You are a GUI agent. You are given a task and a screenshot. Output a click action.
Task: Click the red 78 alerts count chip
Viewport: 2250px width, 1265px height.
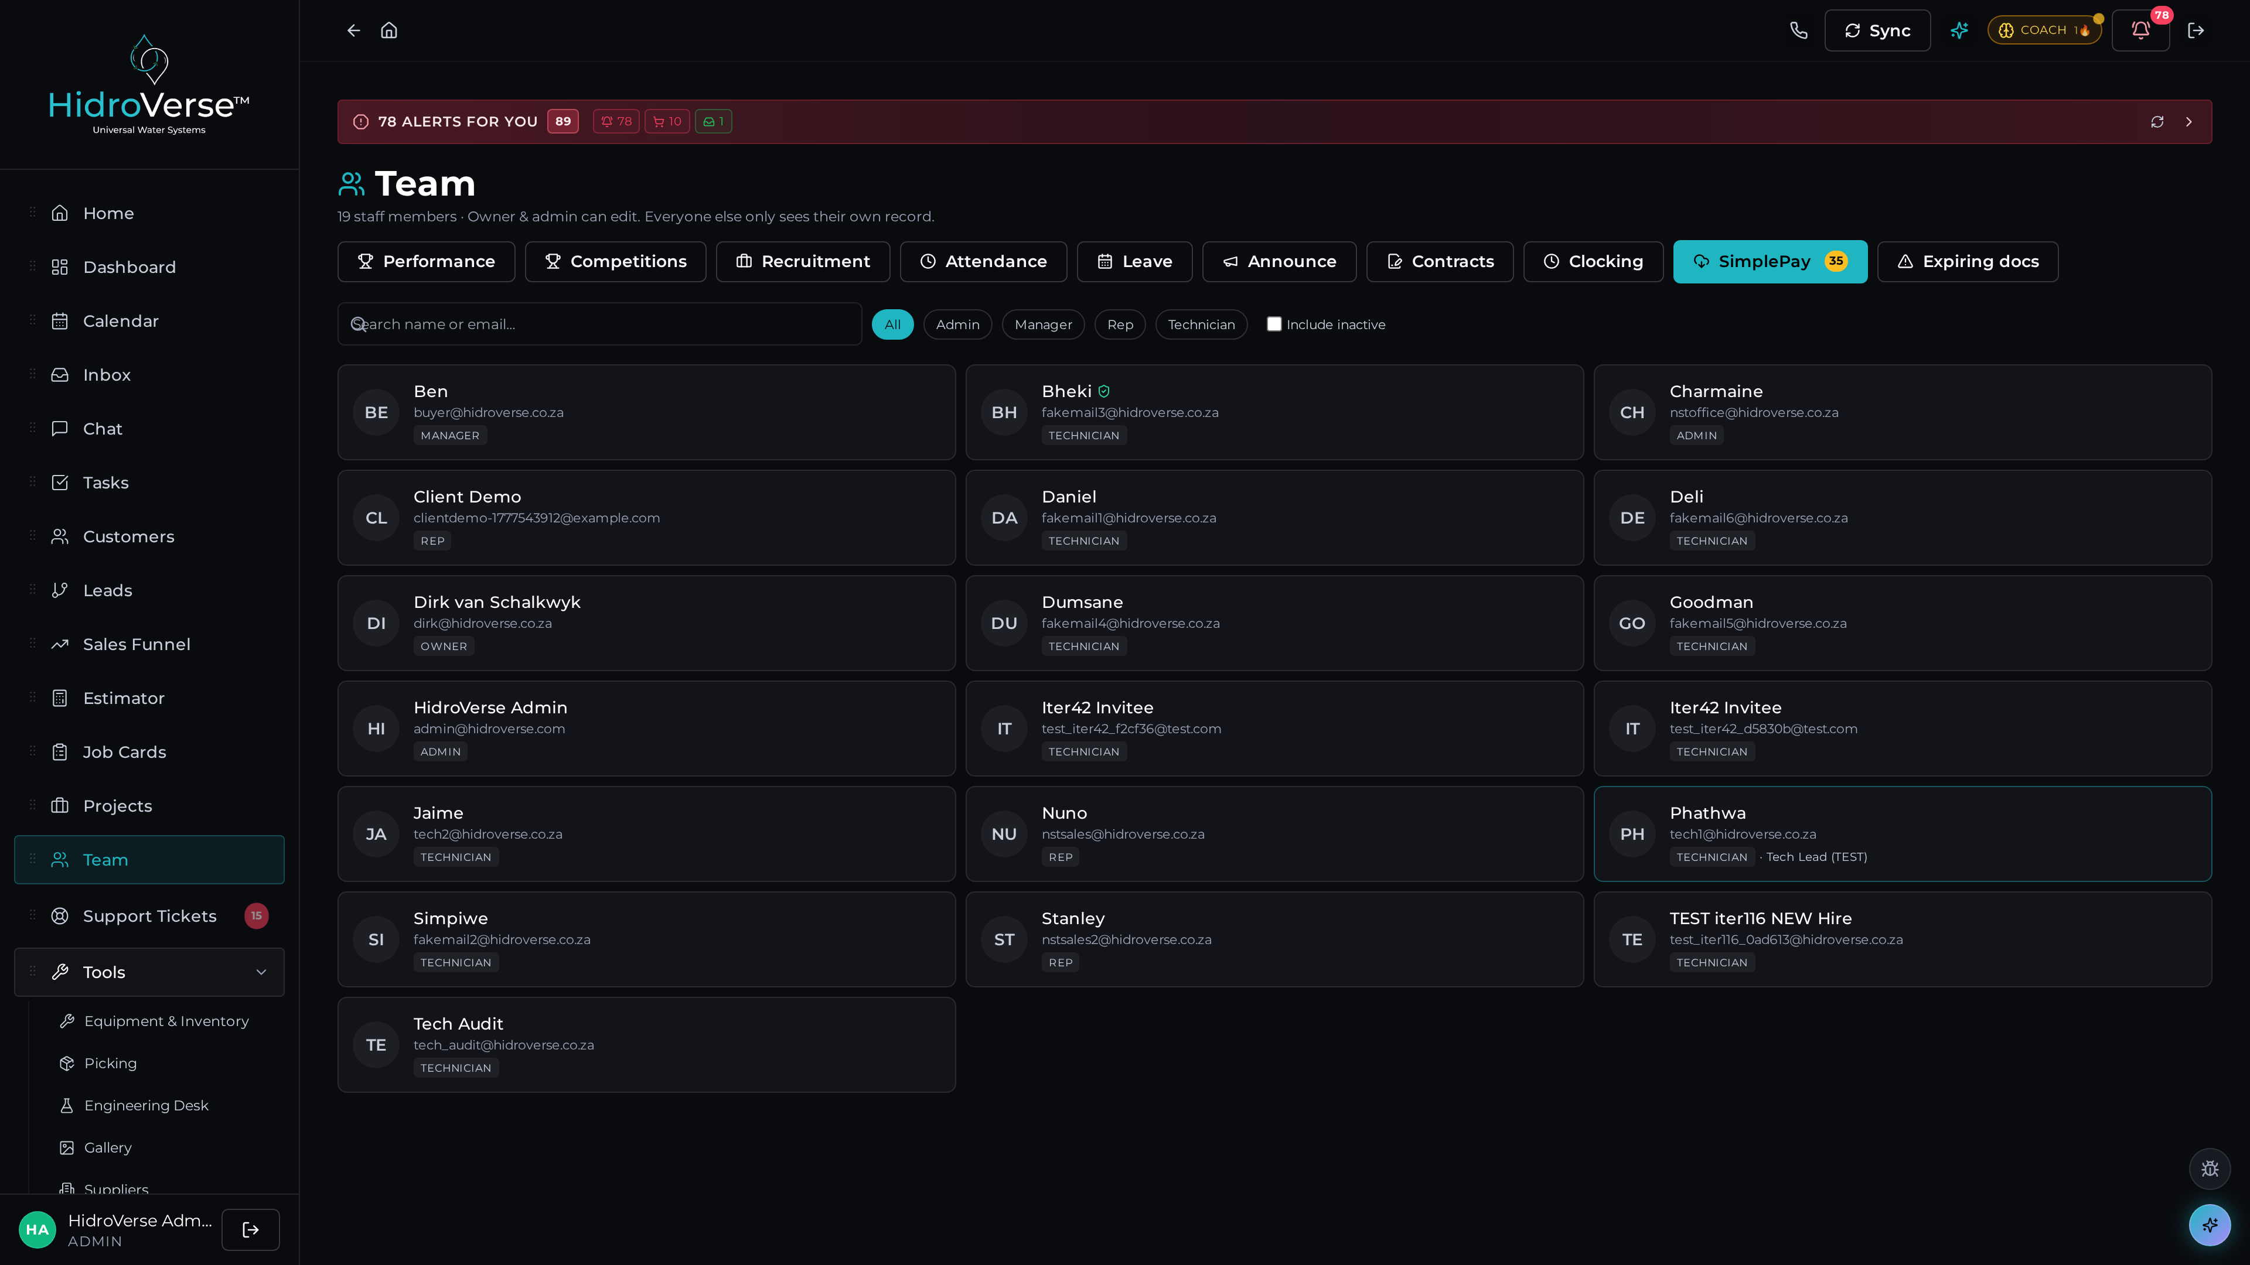(616, 121)
